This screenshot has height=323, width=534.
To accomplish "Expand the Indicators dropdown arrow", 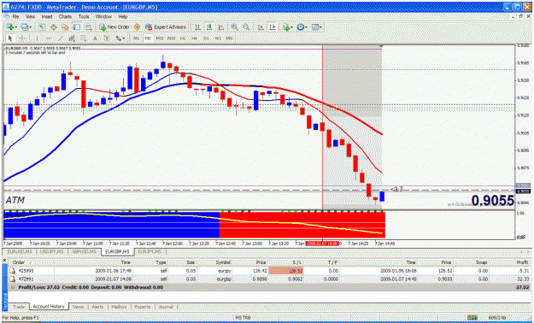I will point(291,27).
